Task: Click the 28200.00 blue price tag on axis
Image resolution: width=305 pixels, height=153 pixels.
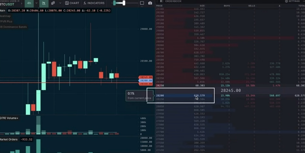Action: pyautogui.click(x=146, y=80)
